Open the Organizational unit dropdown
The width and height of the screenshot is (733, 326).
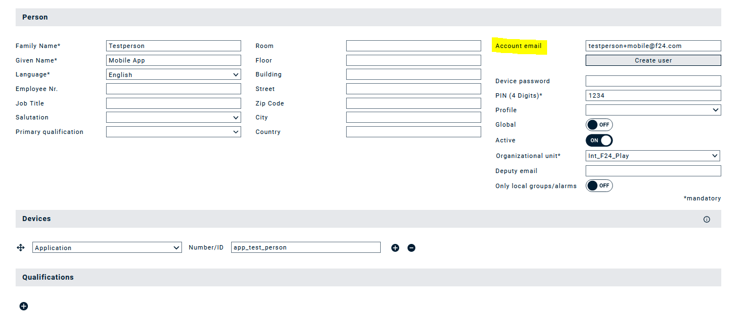pyautogui.click(x=653, y=156)
